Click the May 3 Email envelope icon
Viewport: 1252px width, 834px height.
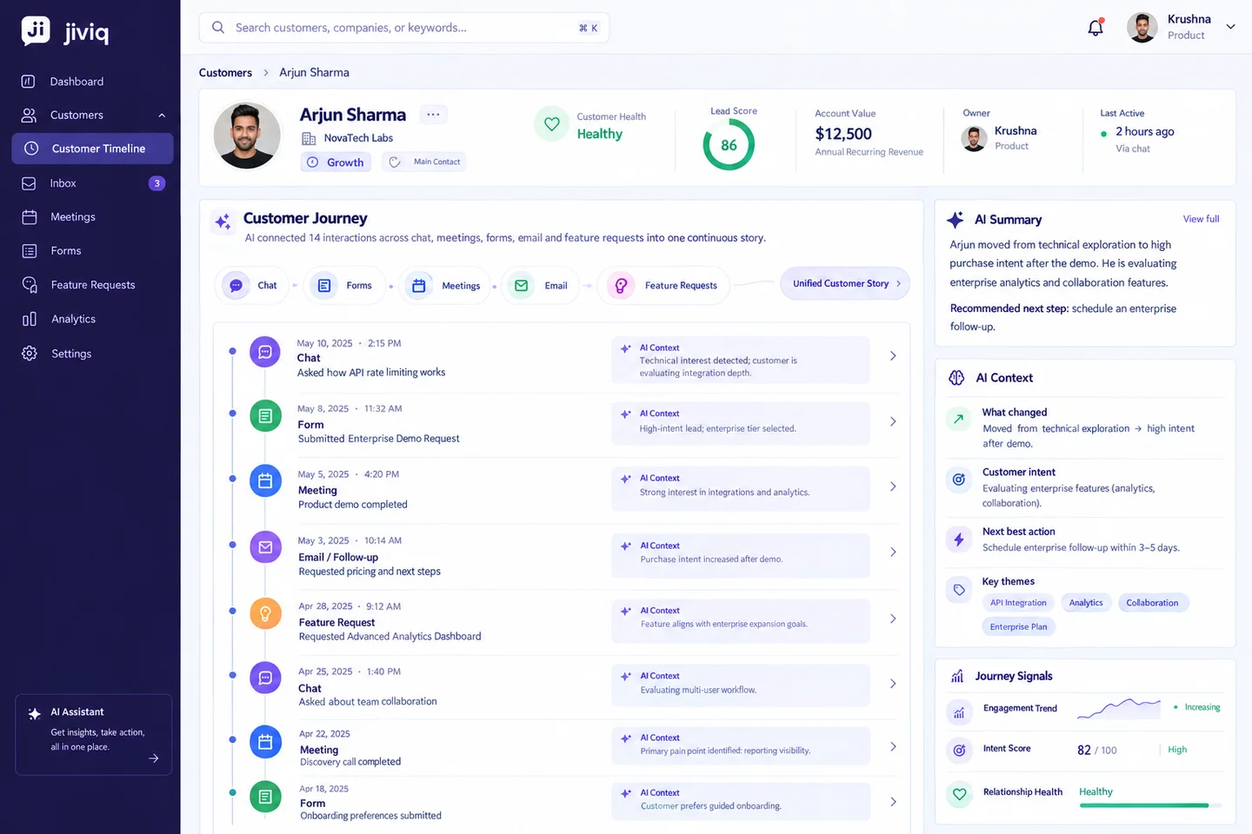(x=265, y=547)
